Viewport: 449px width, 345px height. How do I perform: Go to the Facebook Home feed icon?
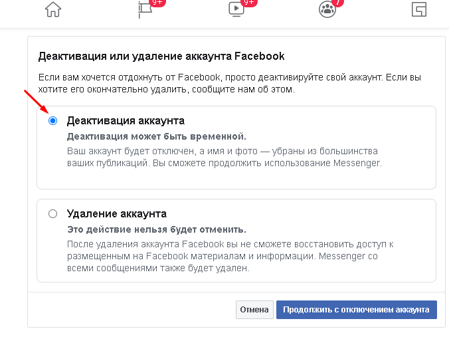(53, 9)
